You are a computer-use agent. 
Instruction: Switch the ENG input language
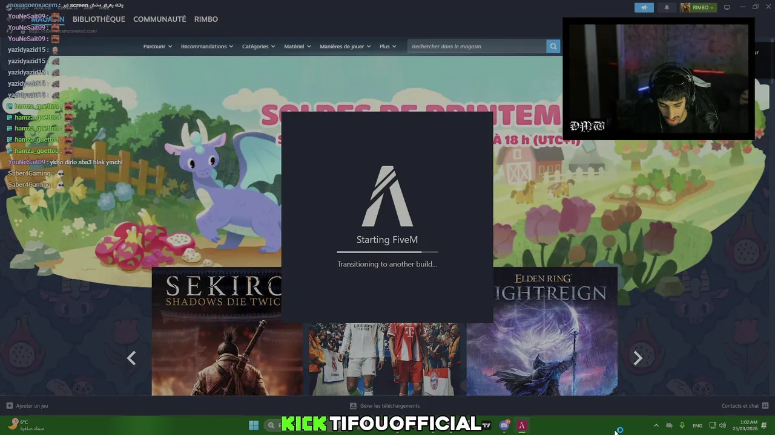pyautogui.click(x=697, y=425)
